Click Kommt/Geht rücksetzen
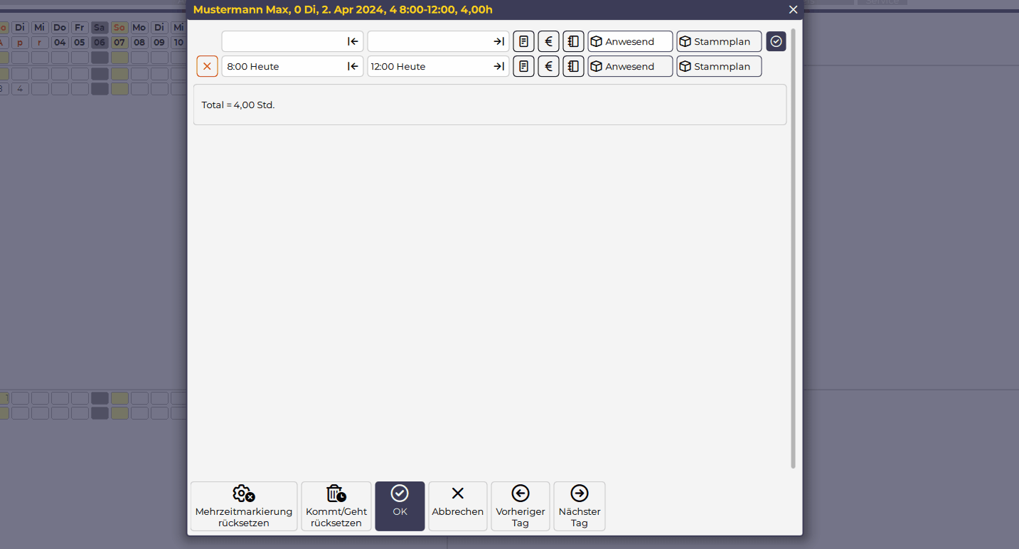1019x549 pixels. pyautogui.click(x=336, y=506)
